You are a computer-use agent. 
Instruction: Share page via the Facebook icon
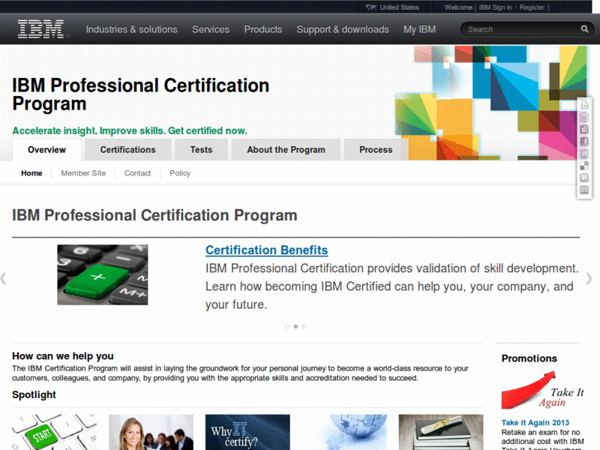tap(584, 142)
